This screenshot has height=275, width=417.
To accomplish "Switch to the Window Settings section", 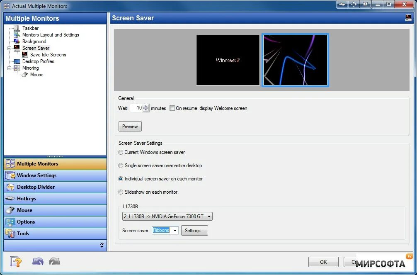I will (x=55, y=175).
